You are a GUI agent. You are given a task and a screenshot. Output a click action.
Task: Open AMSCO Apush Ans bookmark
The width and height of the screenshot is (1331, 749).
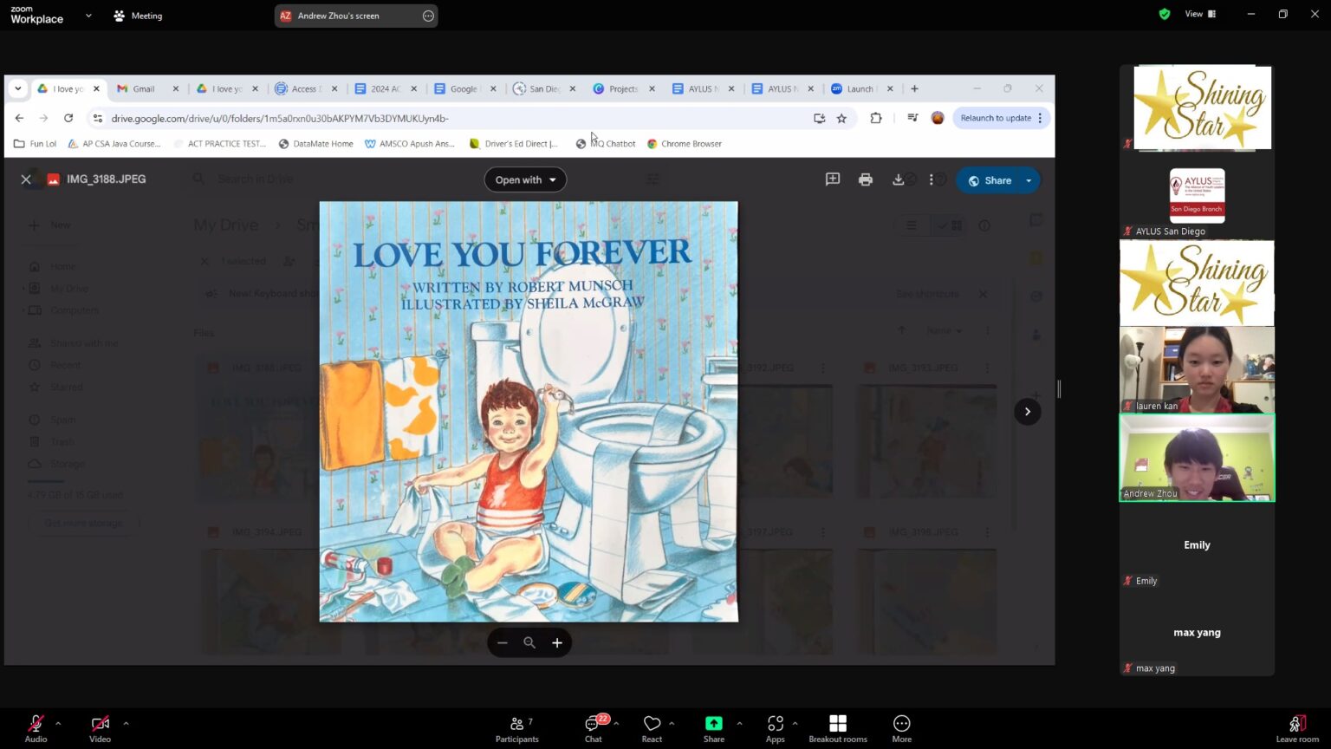click(x=410, y=144)
